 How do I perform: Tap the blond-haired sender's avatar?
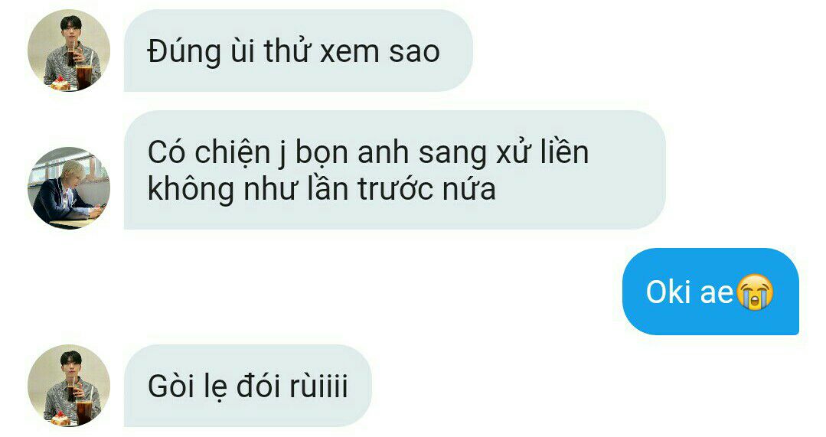tap(69, 188)
